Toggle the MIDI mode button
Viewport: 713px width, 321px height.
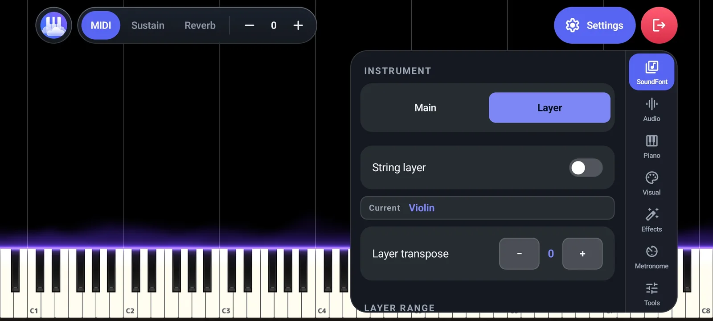[x=101, y=25]
